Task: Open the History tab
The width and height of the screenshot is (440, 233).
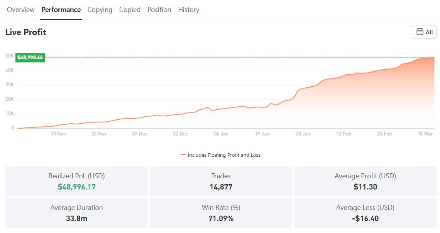Action: pos(188,10)
